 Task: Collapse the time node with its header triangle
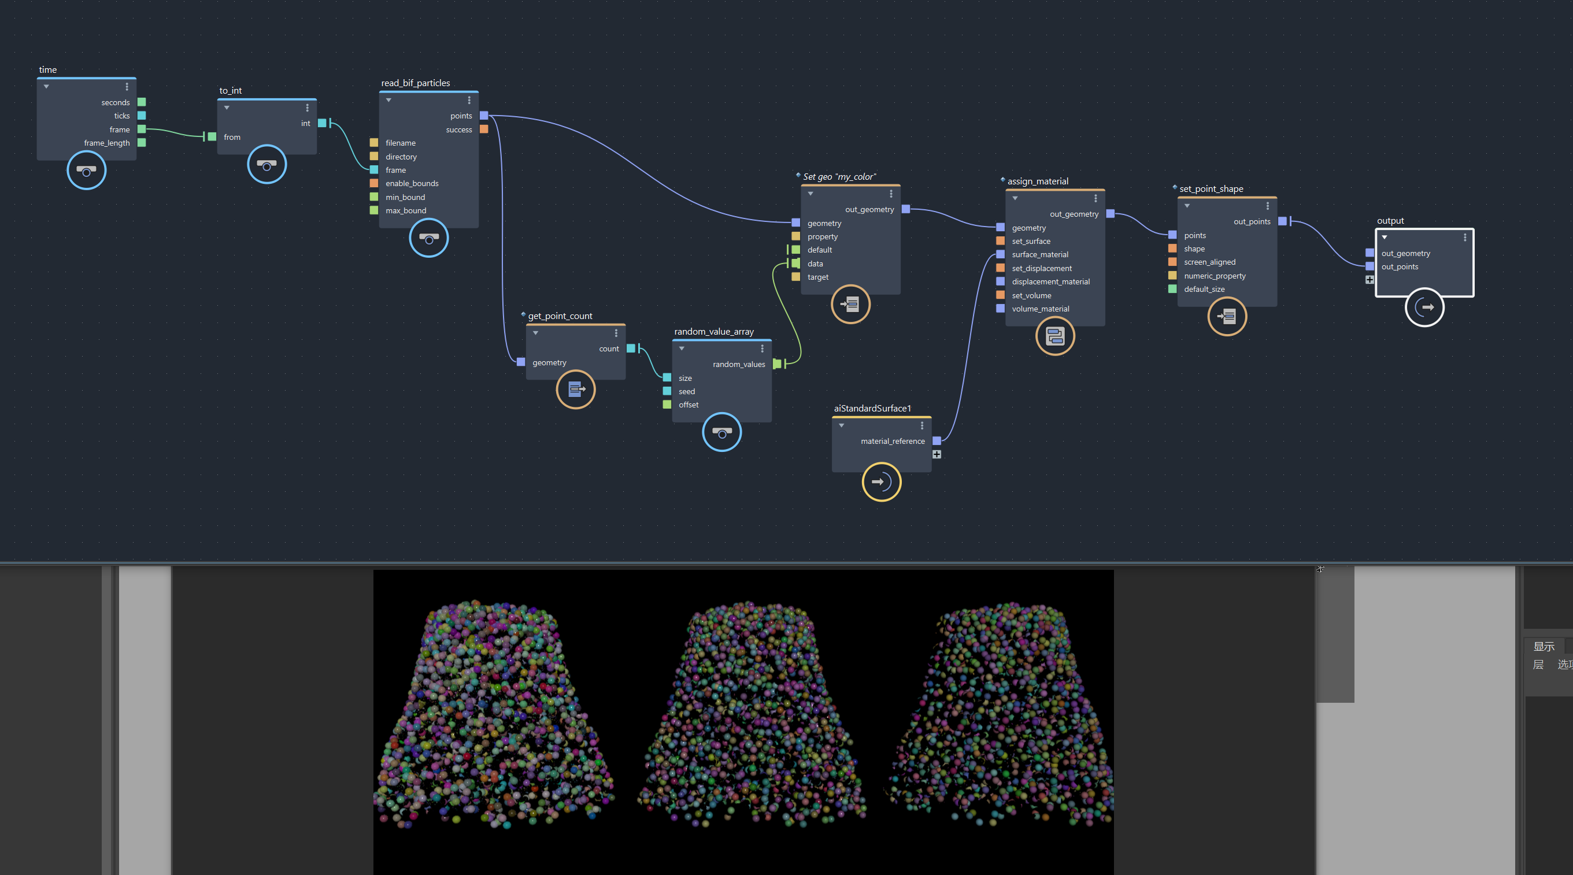coord(46,86)
